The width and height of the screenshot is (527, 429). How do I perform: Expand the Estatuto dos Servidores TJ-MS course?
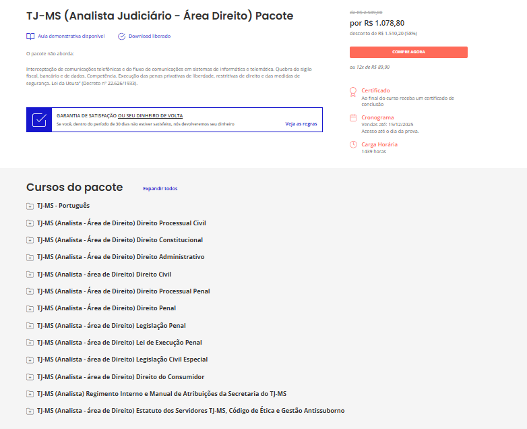pyautogui.click(x=30, y=411)
